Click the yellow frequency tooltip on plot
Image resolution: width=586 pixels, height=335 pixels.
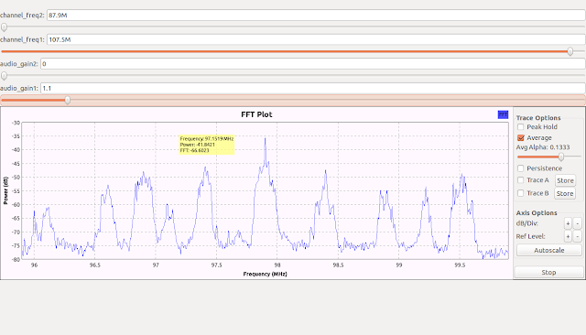[207, 145]
